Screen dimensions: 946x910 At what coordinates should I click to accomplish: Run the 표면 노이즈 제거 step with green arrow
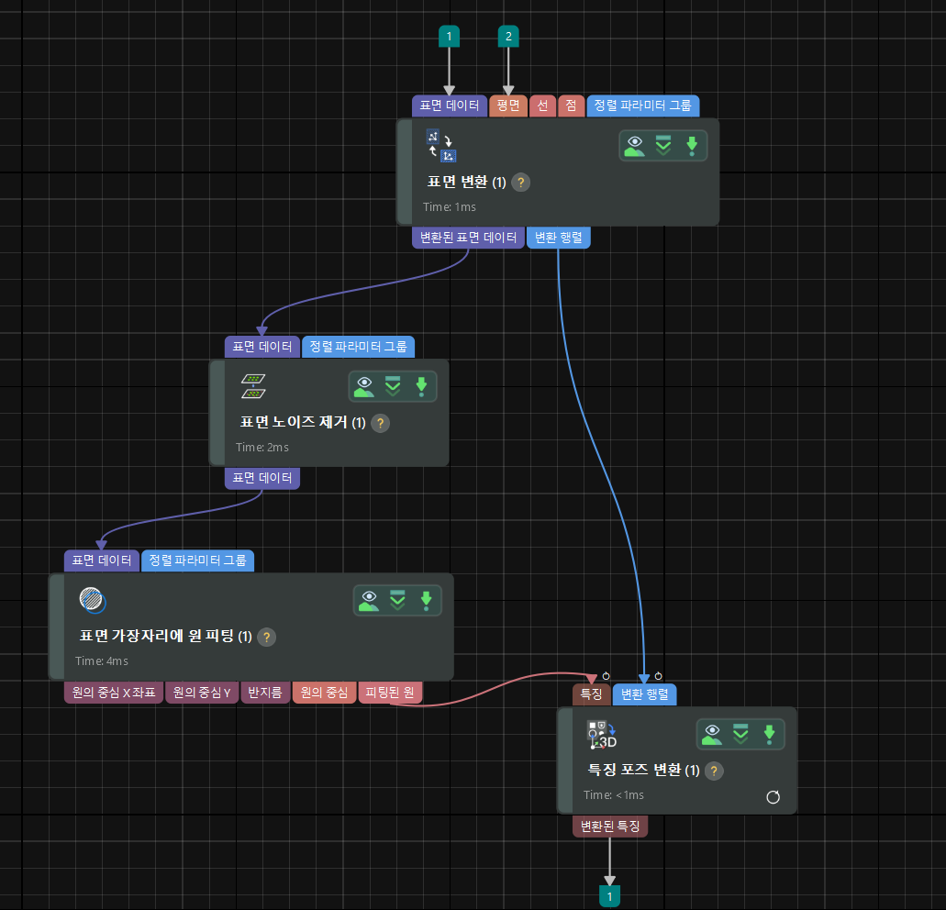pos(422,386)
